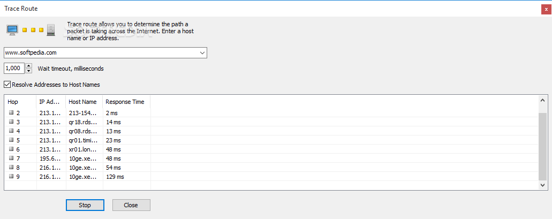
Task: Decrease wait timeout with down arrow
Action: coord(29,71)
